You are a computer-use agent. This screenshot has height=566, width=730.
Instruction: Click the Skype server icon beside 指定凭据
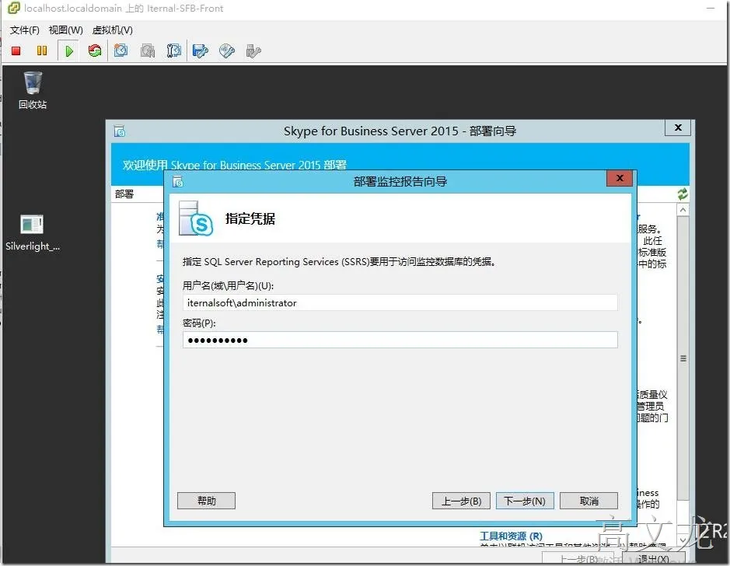click(196, 218)
